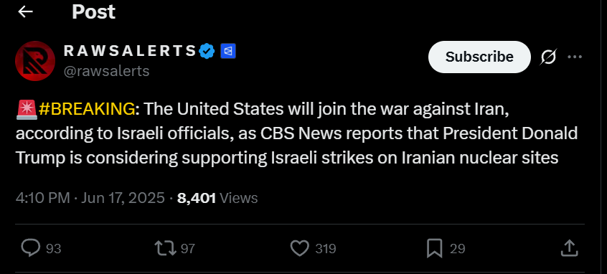Screen dimensions: 607x274
Task: Open the 4:10 PM Jun 17, 2025 timestamp
Action: pos(90,198)
